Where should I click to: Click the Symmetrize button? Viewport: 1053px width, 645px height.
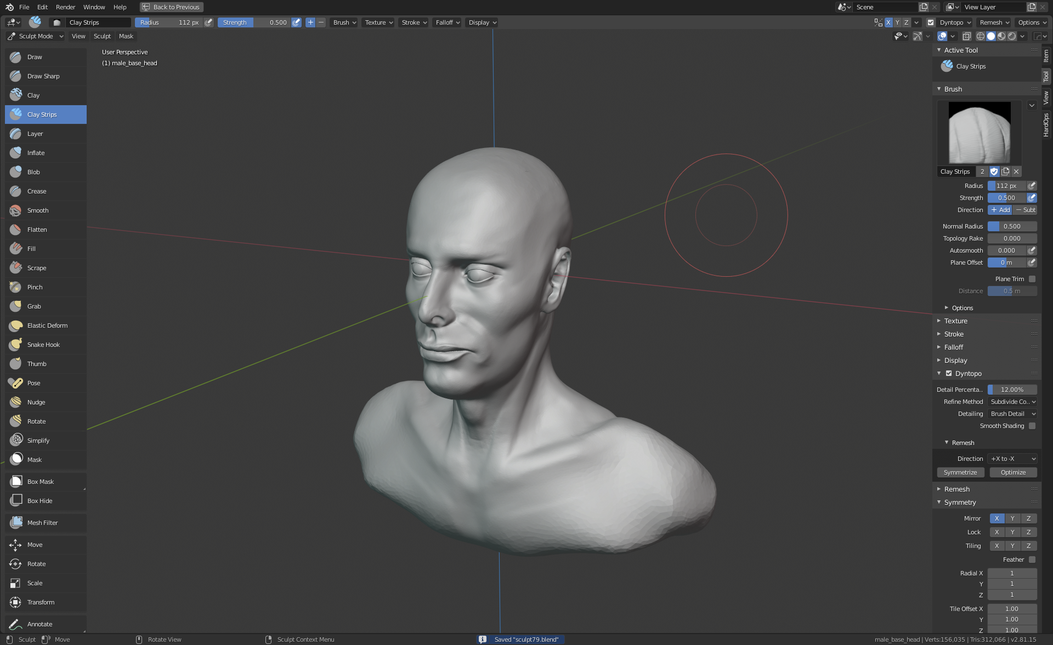coord(960,472)
